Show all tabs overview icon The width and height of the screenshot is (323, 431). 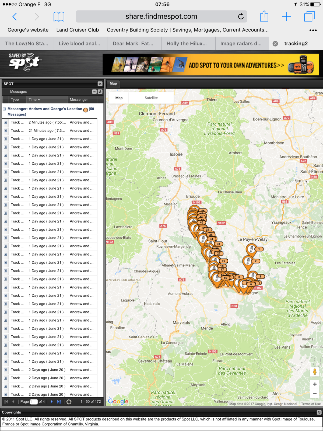point(309,16)
